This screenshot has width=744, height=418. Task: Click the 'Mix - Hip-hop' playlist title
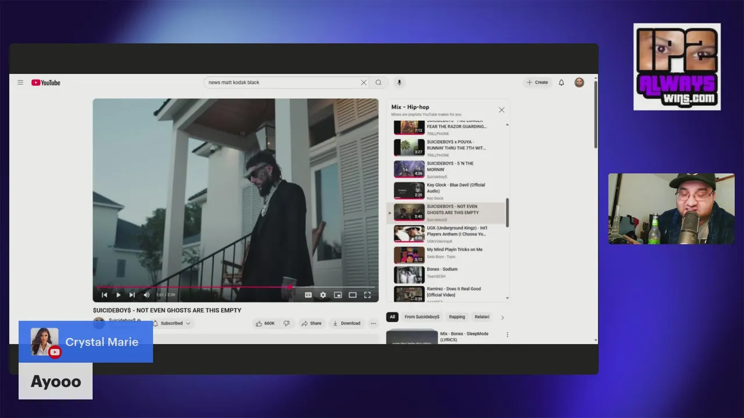tap(410, 107)
